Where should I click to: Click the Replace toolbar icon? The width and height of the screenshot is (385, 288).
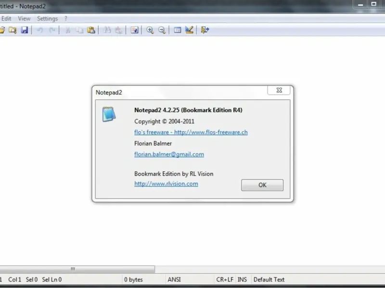118,30
